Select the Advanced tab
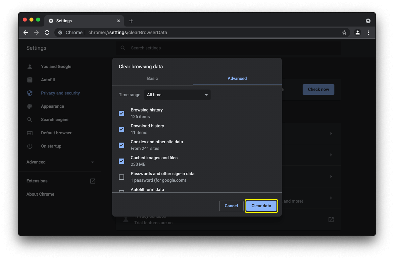Screen dimensions: 394x260 [x=237, y=78]
